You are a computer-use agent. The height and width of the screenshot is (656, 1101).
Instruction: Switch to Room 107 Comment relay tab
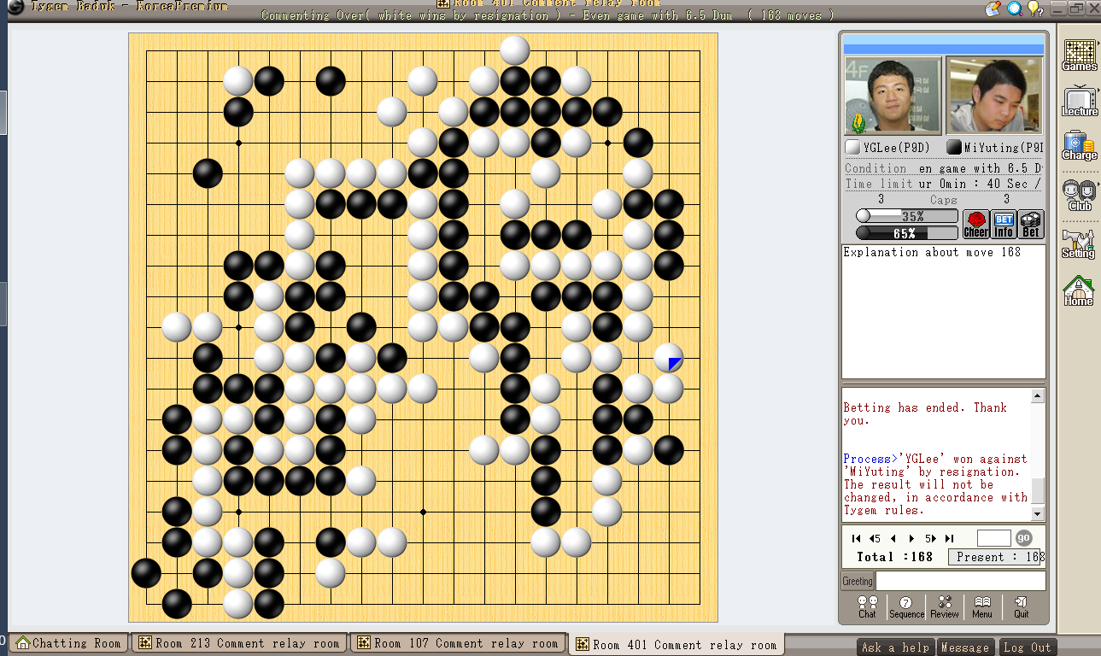[459, 643]
